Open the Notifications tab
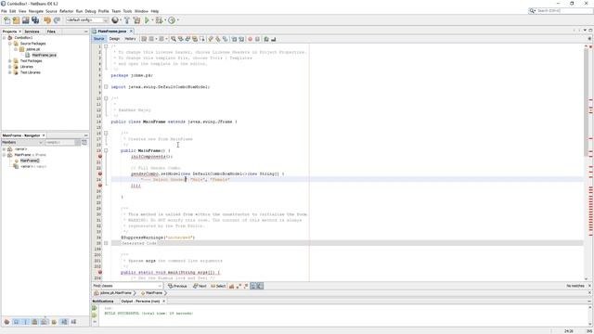594x334 pixels. pyautogui.click(x=103, y=302)
